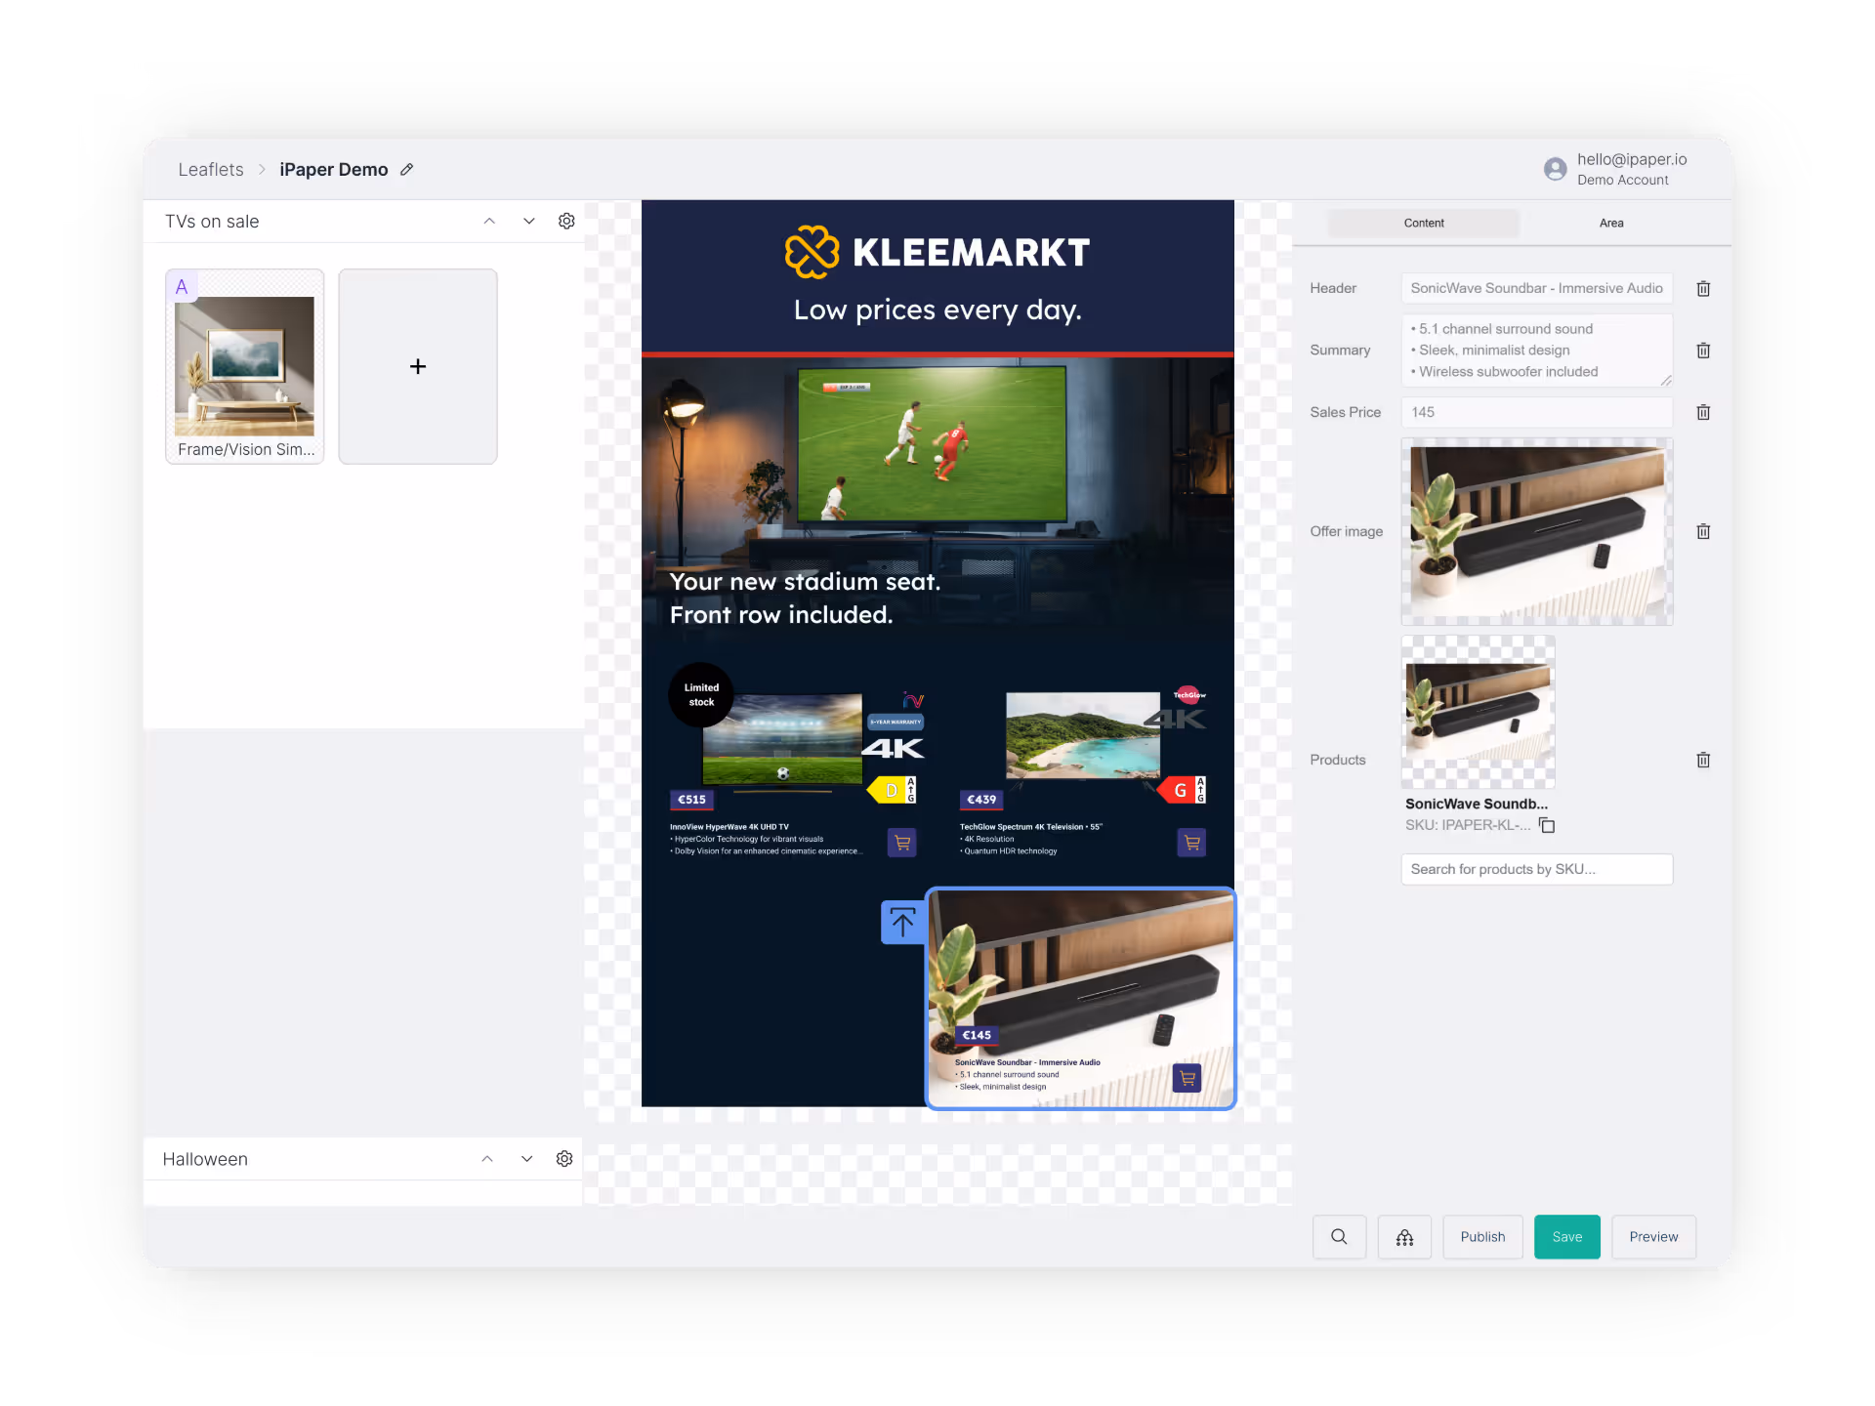The image size is (1875, 1406).
Task: Remove the Offer image via the trash icon
Action: [x=1704, y=531]
